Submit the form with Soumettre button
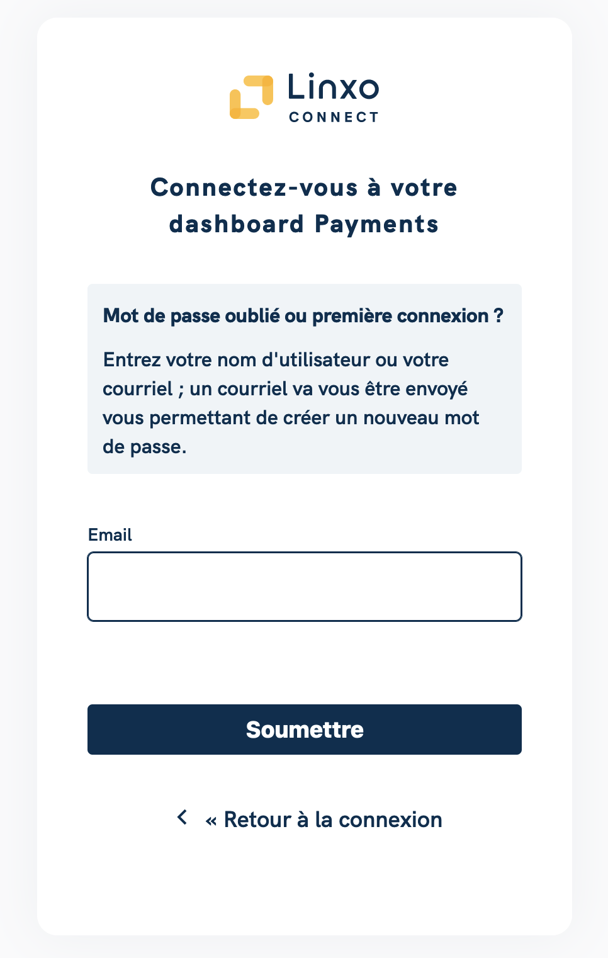Image resolution: width=608 pixels, height=958 pixels. 305,730
